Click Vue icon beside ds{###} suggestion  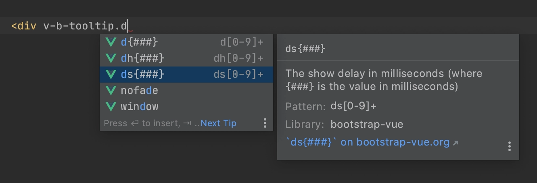click(111, 75)
